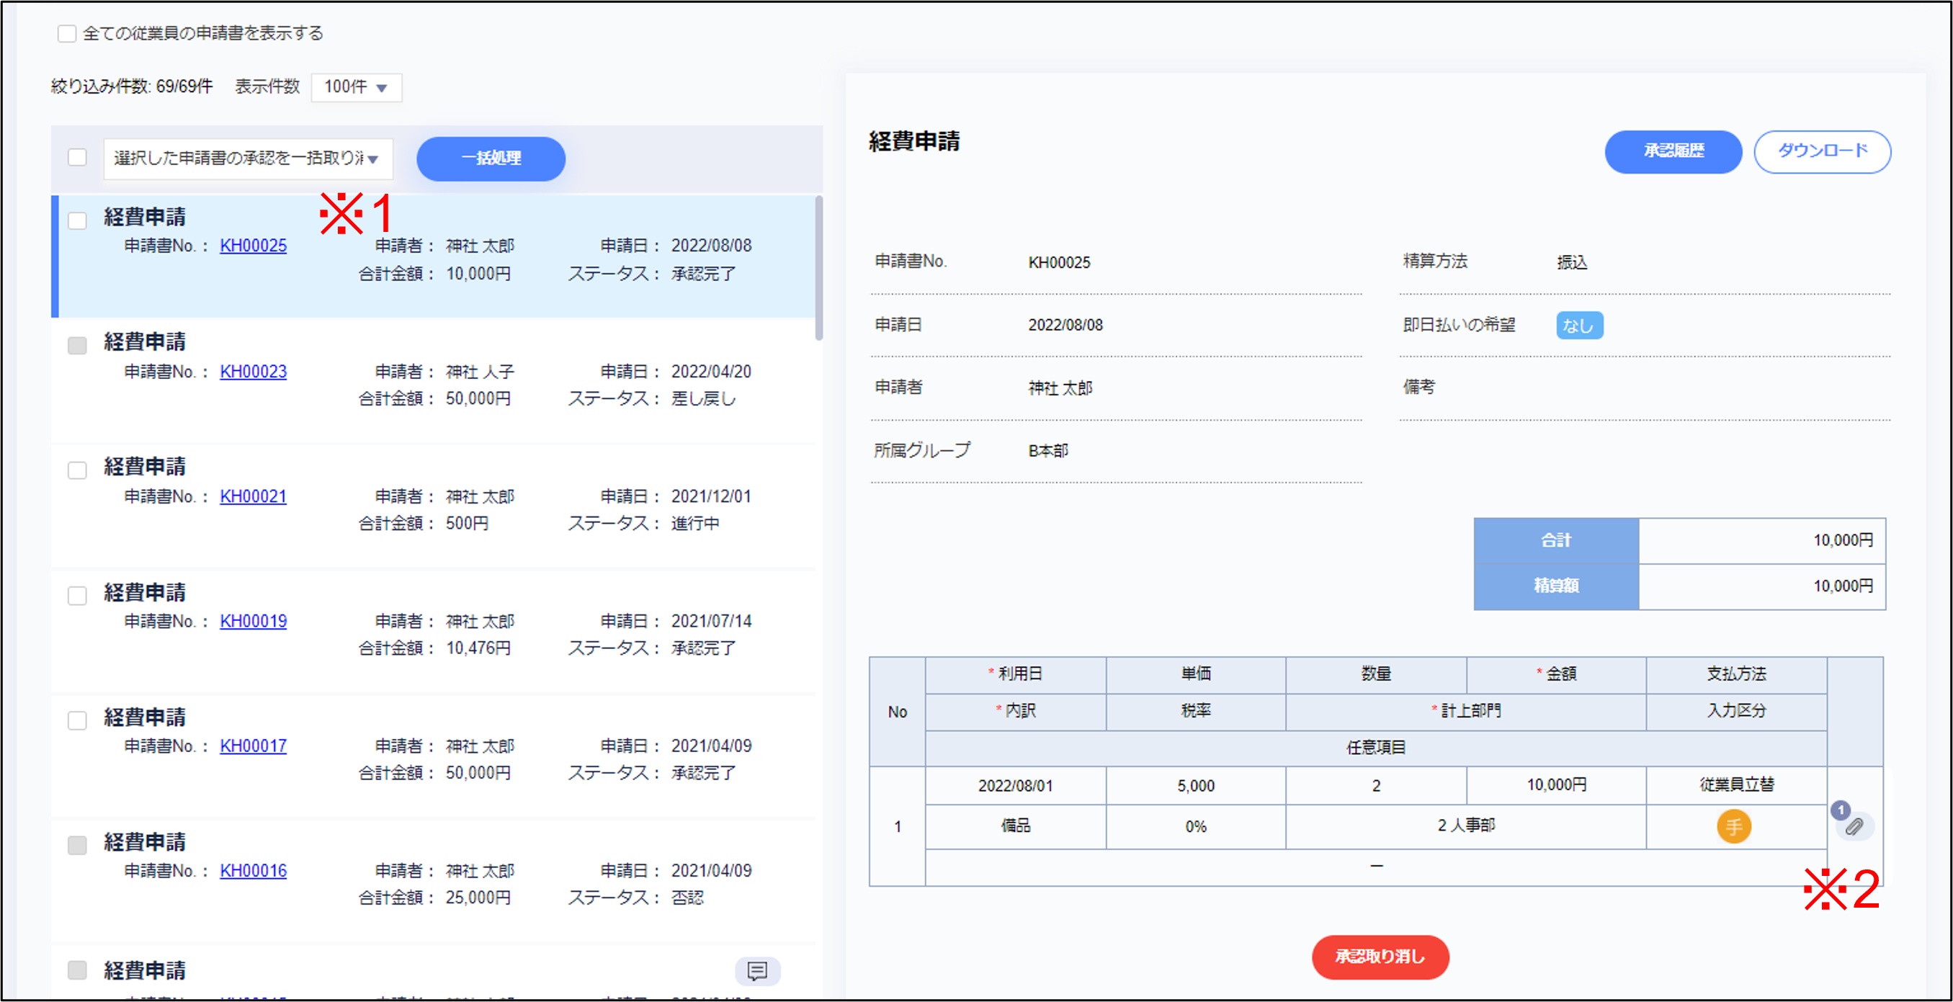1953x1002 pixels.
Task: Open the KH00021 application link
Action: coord(254,496)
